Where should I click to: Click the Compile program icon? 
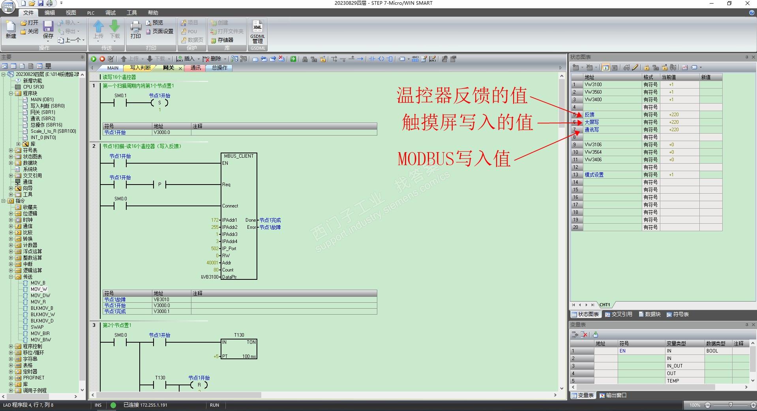tap(111, 59)
